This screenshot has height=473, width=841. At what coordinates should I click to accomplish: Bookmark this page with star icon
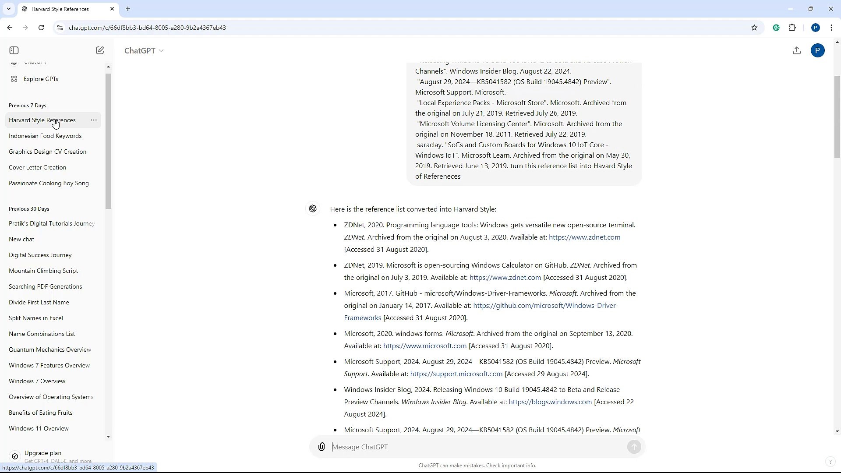[x=754, y=28]
